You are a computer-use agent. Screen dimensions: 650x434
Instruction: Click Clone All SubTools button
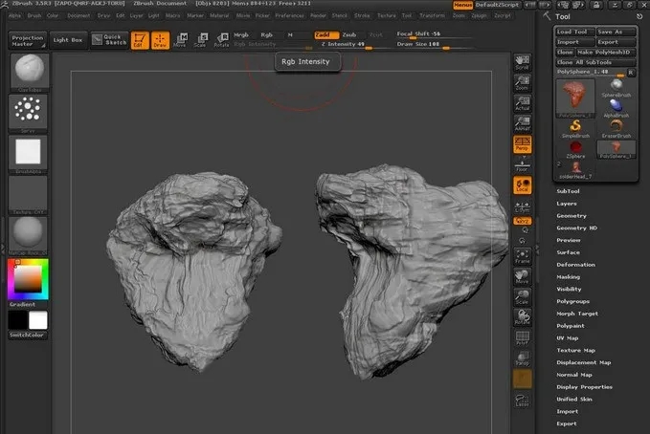point(595,62)
